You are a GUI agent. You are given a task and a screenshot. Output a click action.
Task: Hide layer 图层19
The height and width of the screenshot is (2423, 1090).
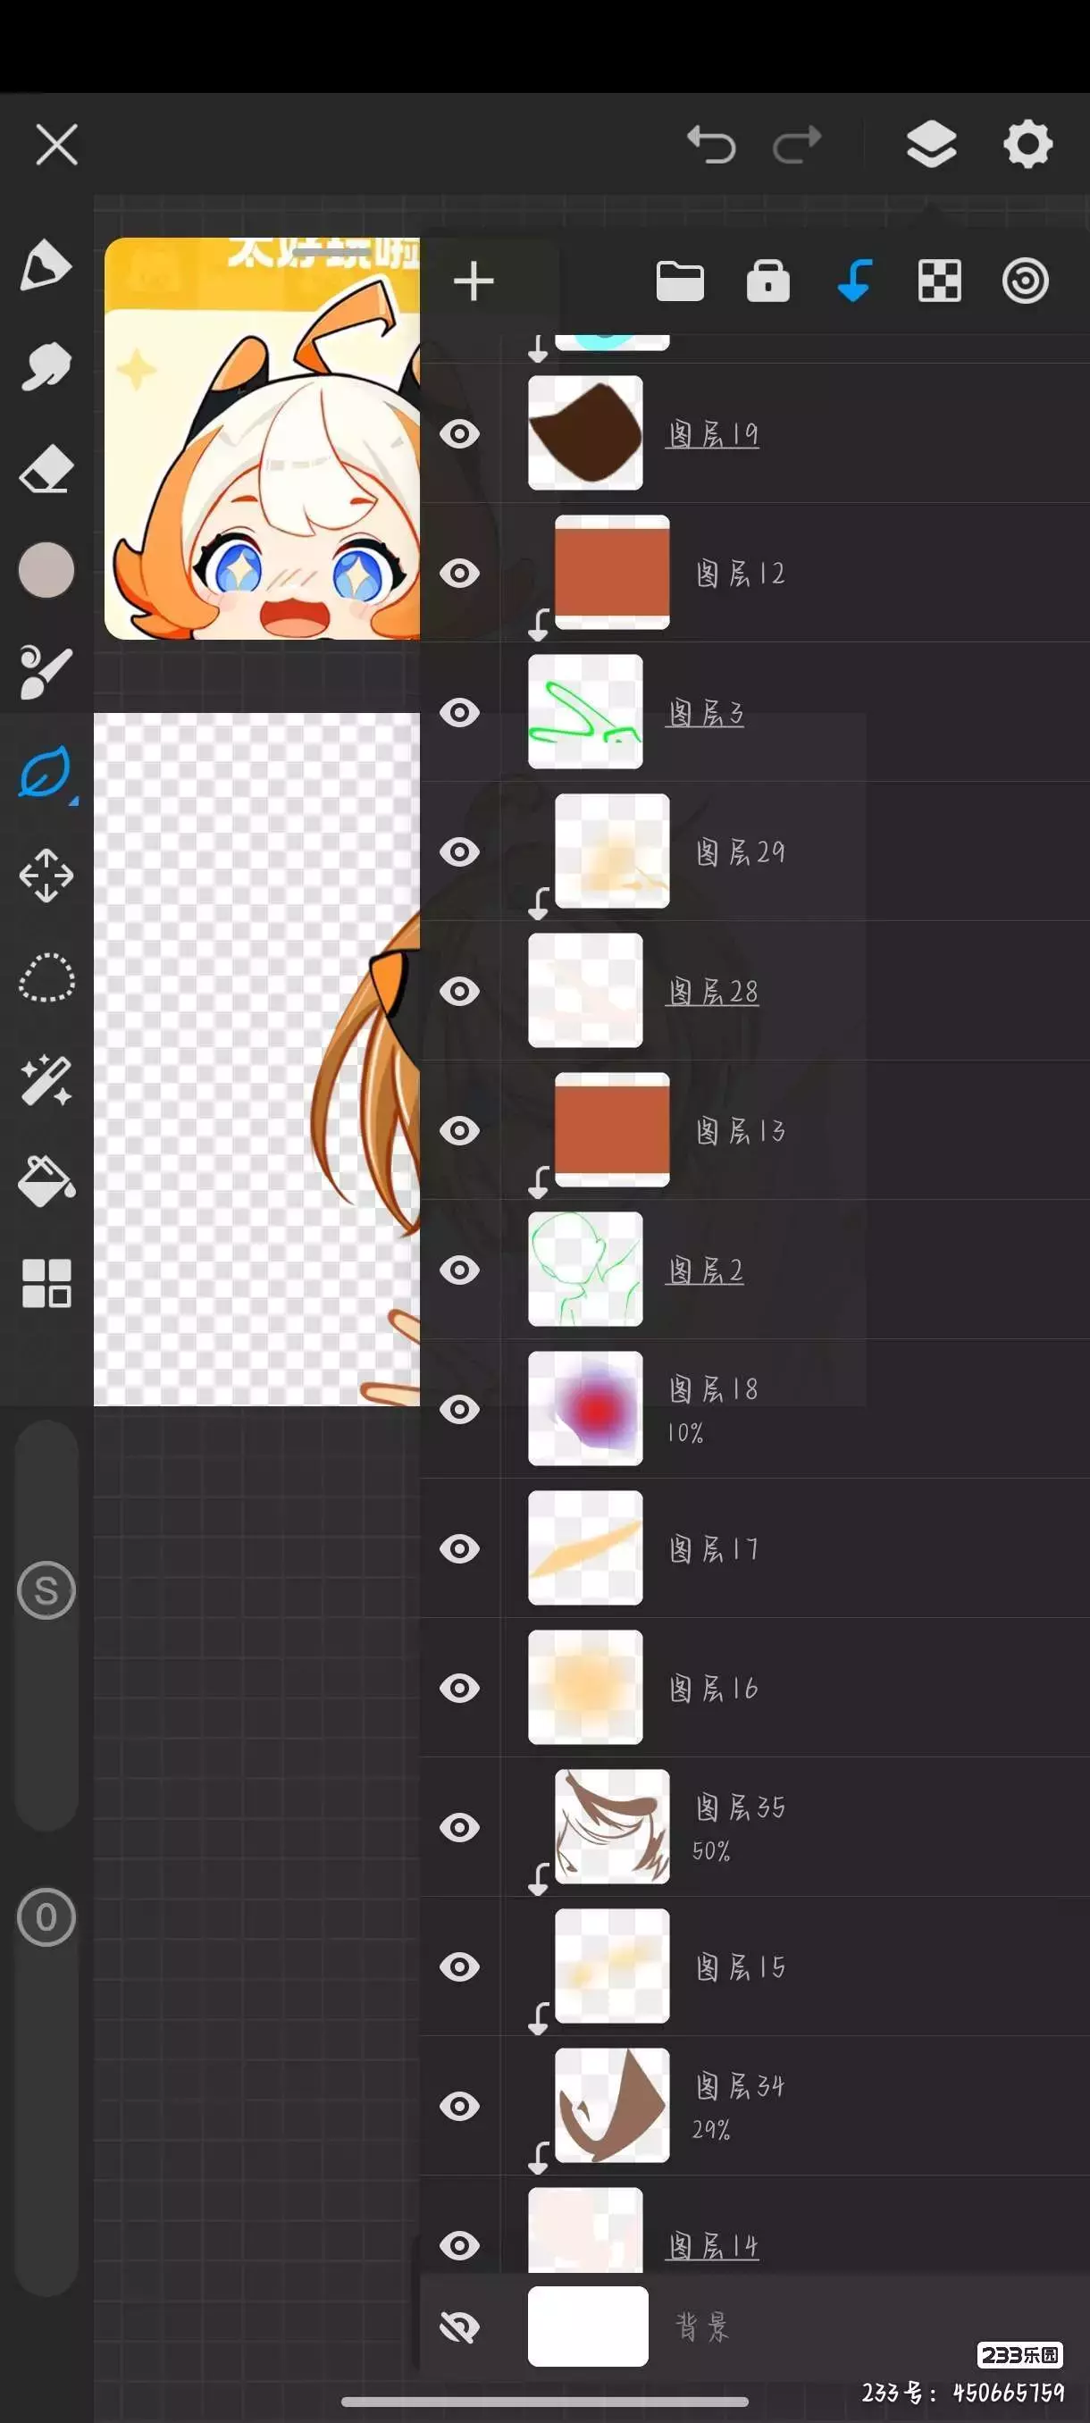[460, 433]
